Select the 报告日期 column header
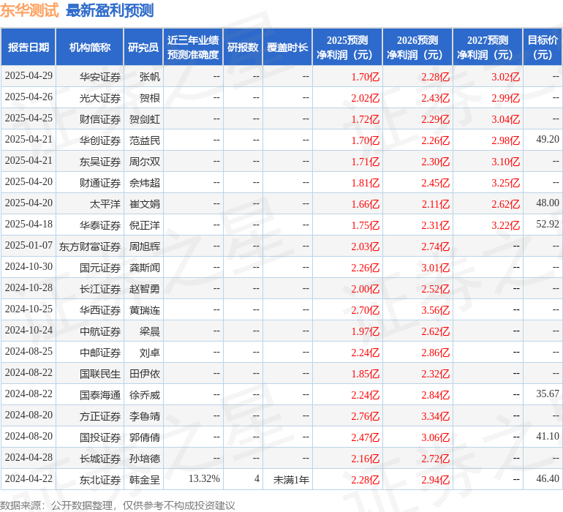Image resolution: width=563 pixels, height=512 pixels. click(29, 48)
